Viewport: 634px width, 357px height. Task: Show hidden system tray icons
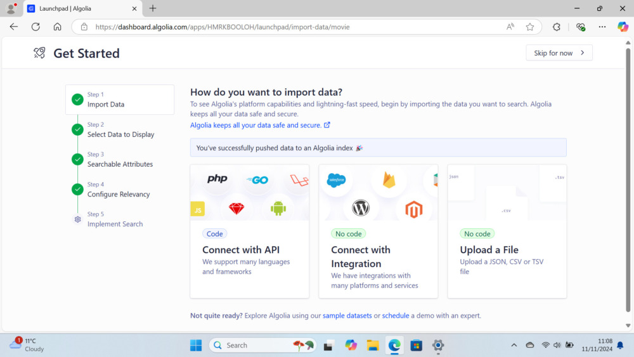[x=514, y=346]
